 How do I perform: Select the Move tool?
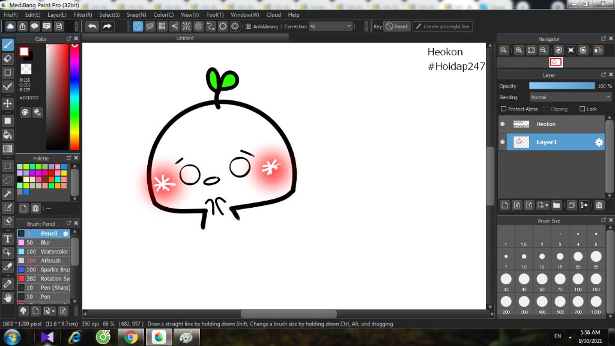[x=7, y=103]
